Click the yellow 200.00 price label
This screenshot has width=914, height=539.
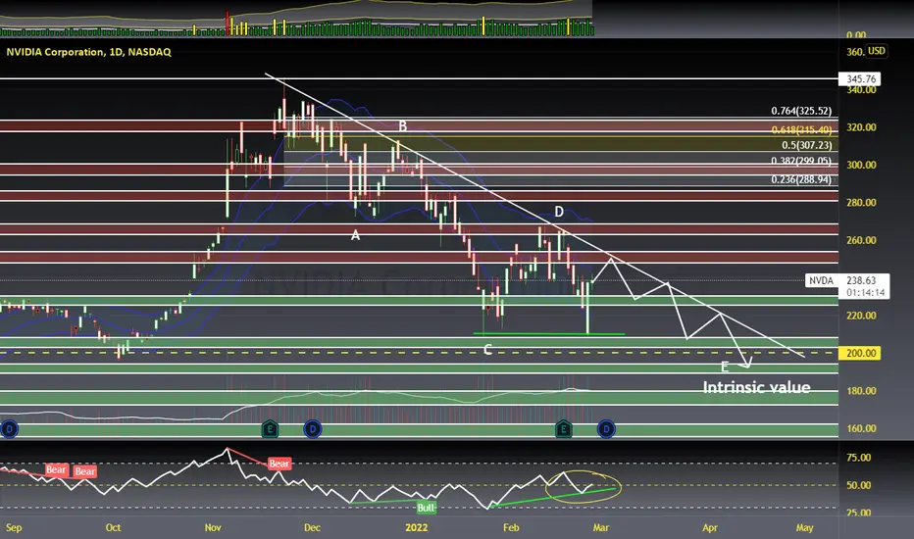(860, 353)
